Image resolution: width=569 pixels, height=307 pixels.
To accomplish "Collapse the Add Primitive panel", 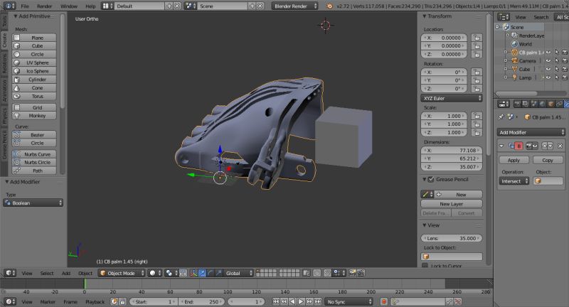I will click(x=15, y=16).
